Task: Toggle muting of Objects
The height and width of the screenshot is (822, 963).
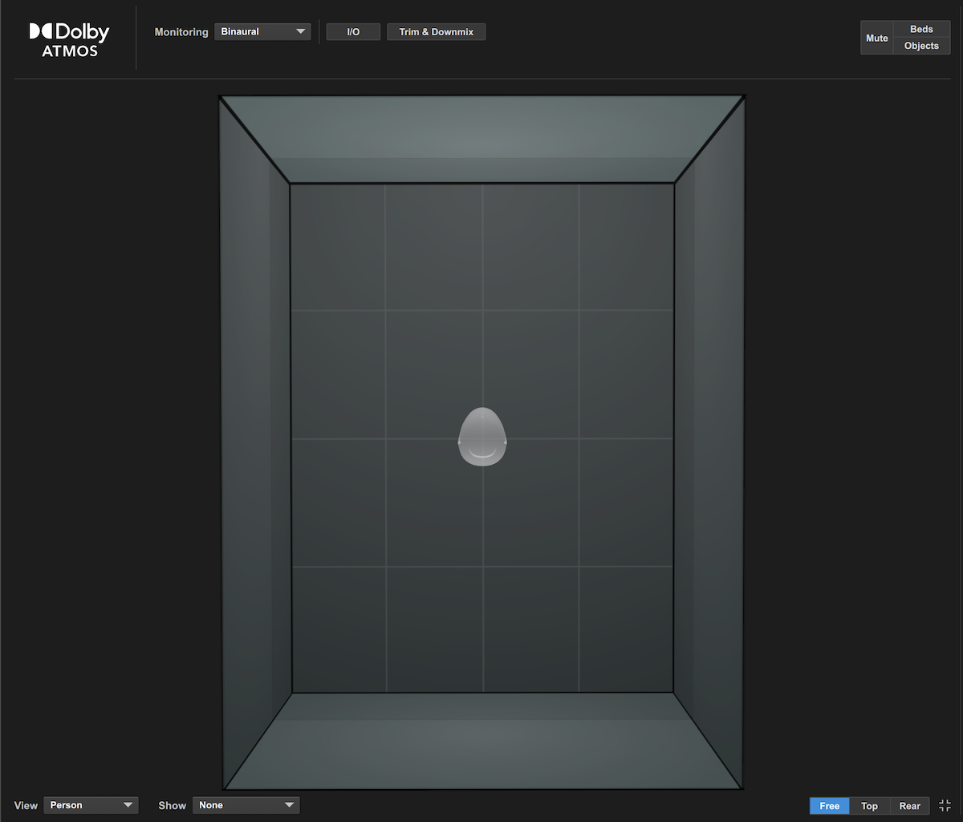Action: 920,46
